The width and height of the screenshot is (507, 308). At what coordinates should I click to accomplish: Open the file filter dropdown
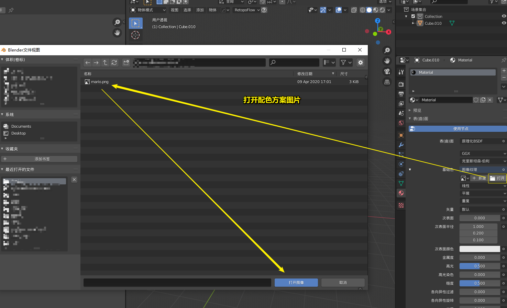pos(346,62)
